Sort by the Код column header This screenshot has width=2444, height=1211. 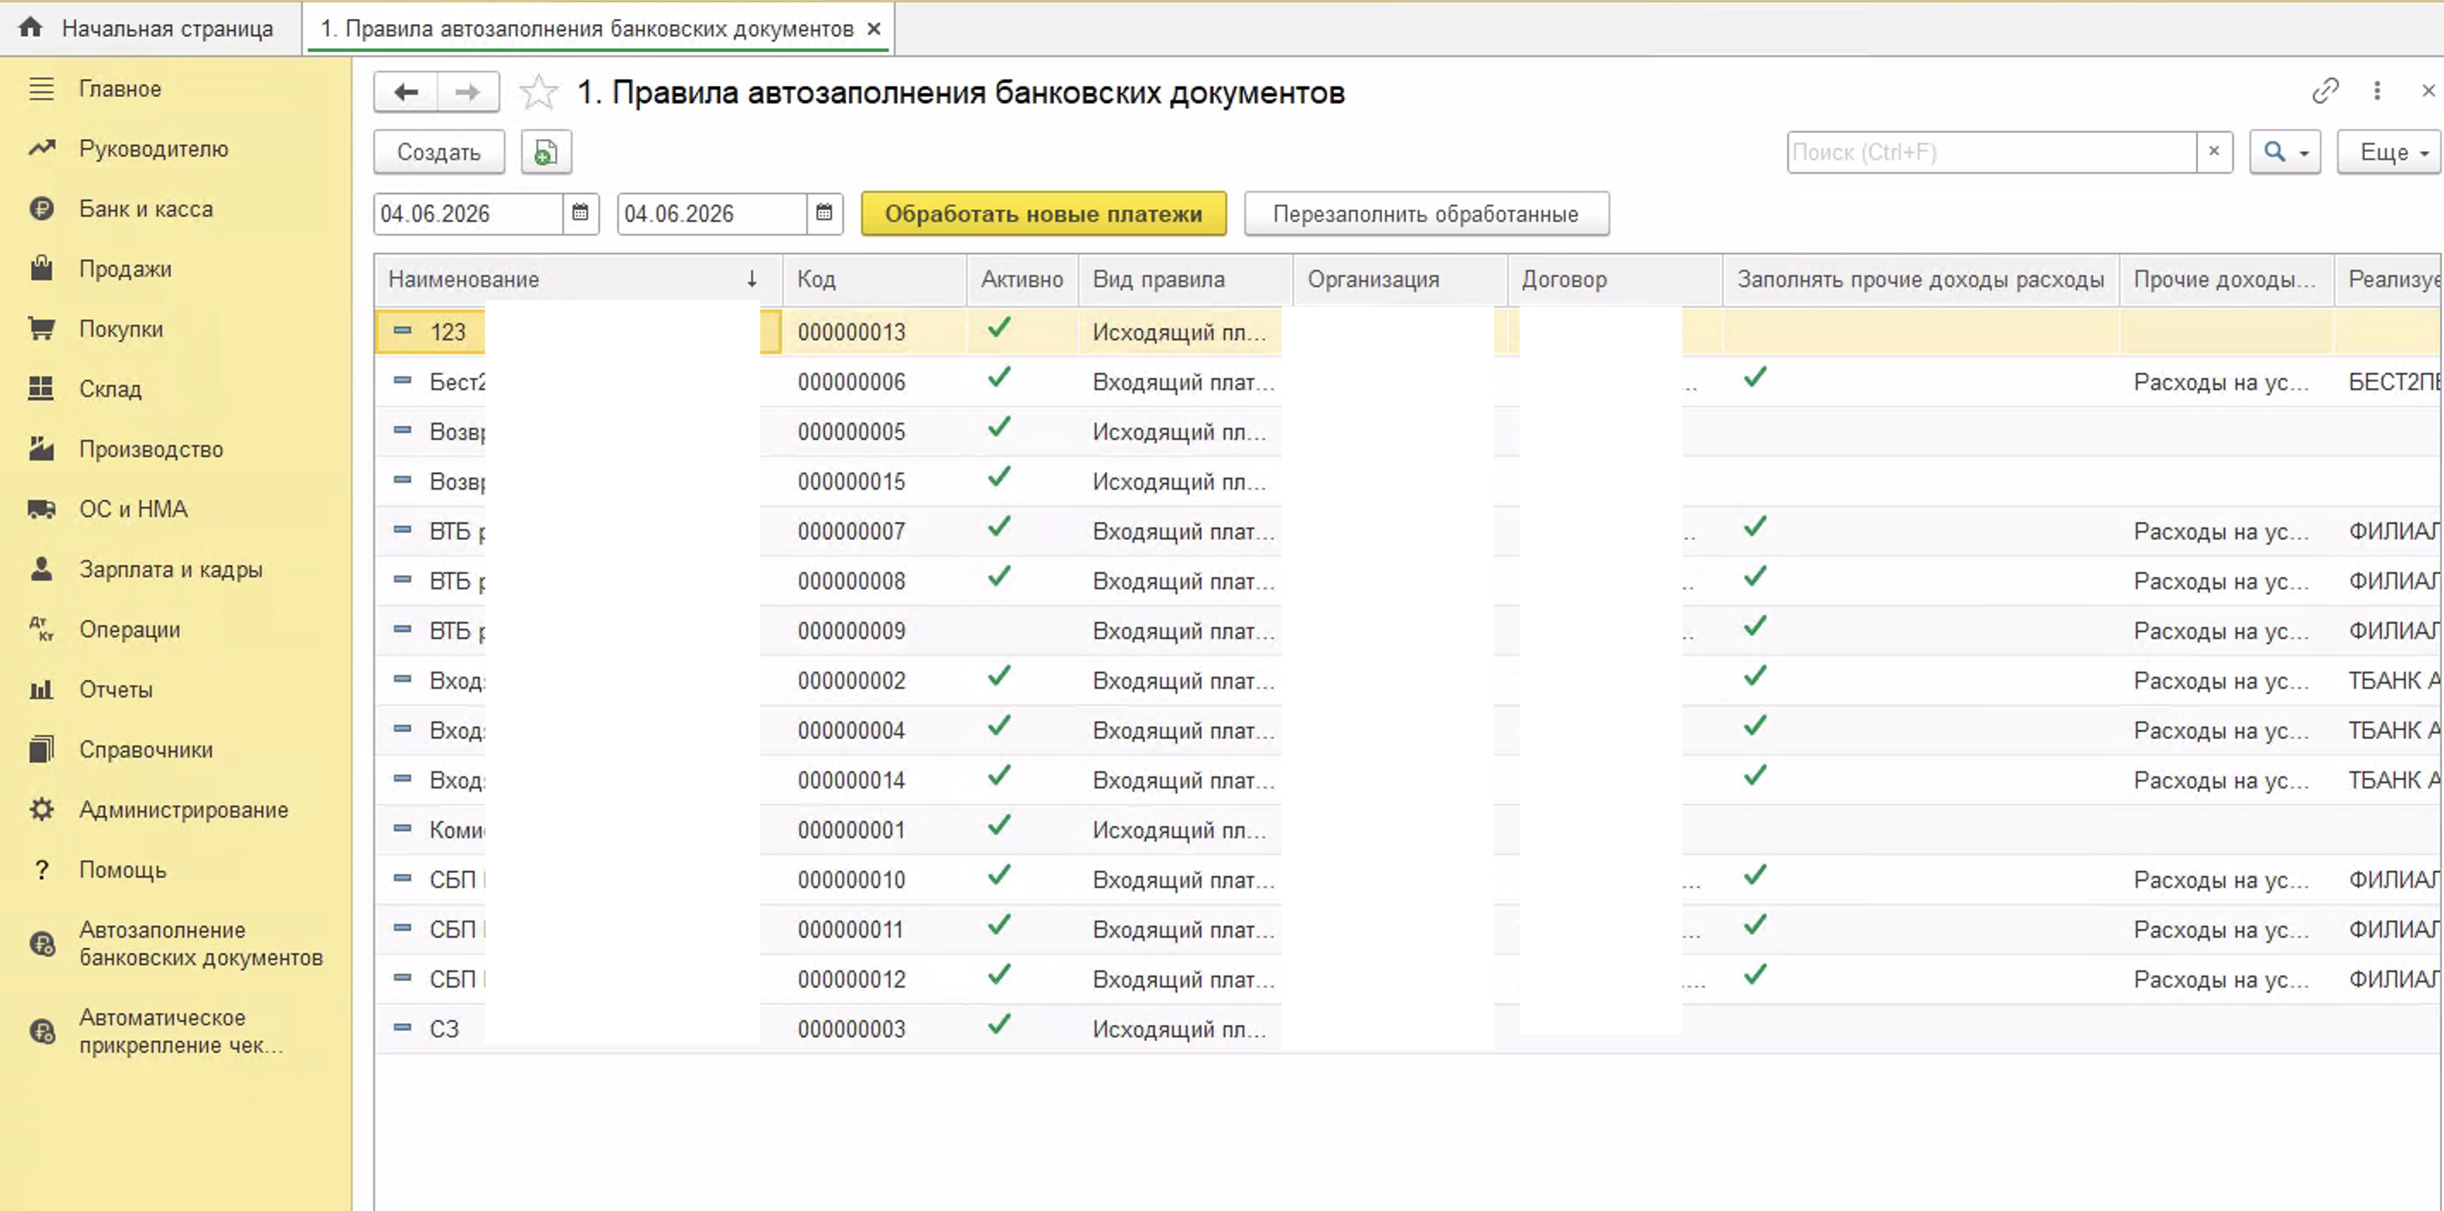tap(875, 280)
